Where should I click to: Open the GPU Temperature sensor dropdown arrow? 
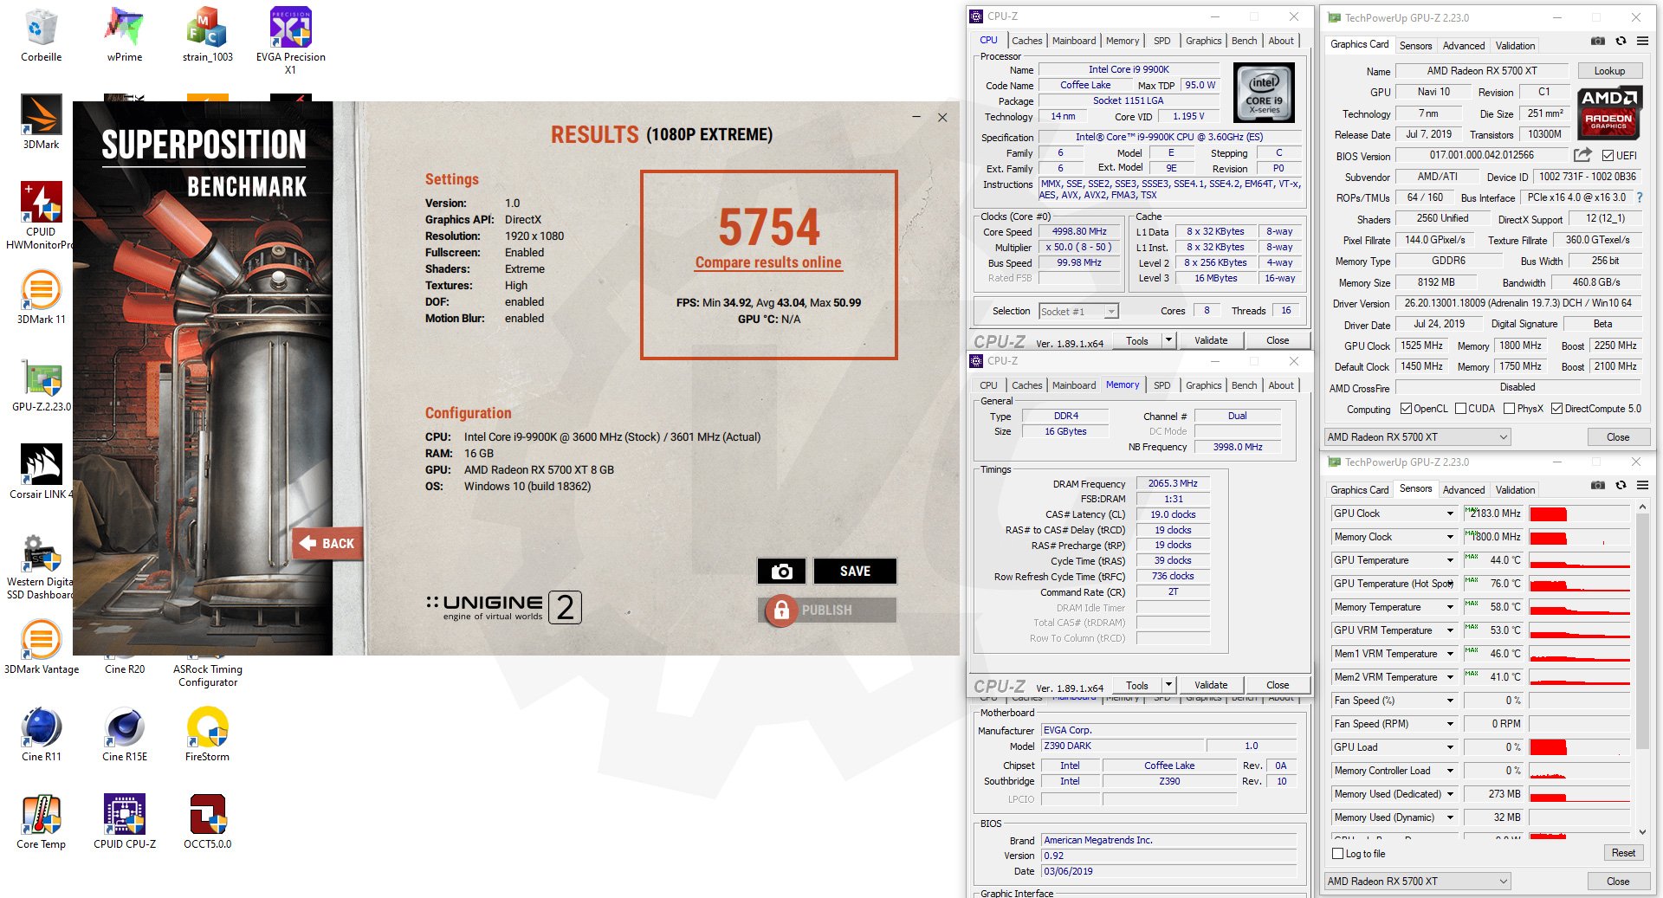pyautogui.click(x=1450, y=560)
